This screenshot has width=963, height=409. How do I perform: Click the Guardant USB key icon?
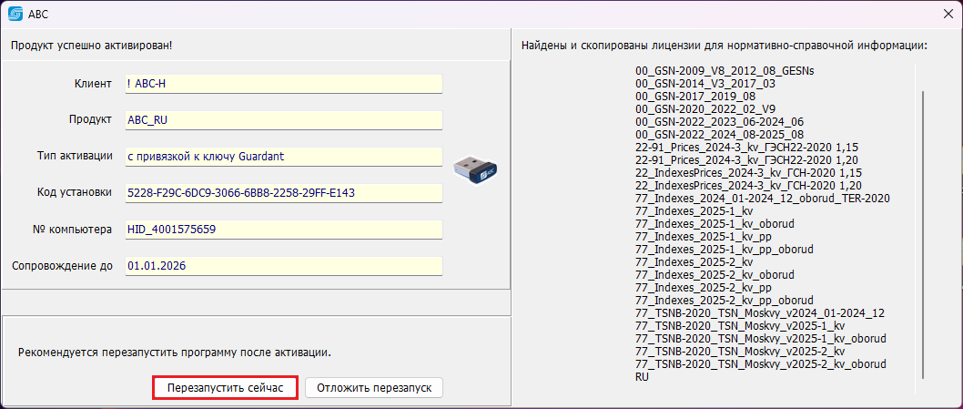[x=475, y=168]
